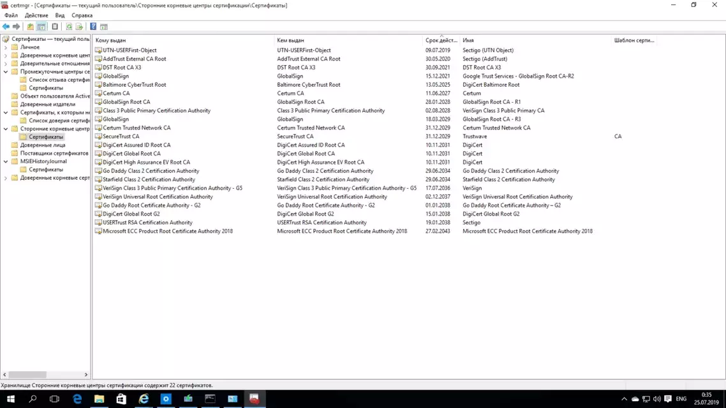Screen dimensions: 726x408
Task: Sort by Имя column header
Action: (x=536, y=40)
